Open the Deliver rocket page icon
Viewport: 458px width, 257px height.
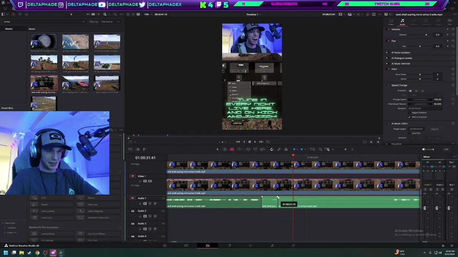(x=293, y=246)
